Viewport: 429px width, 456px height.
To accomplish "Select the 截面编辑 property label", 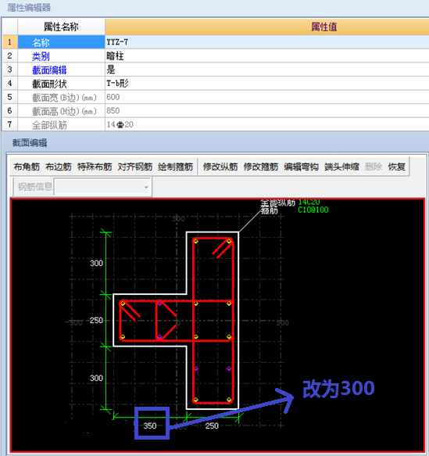I will [49, 70].
